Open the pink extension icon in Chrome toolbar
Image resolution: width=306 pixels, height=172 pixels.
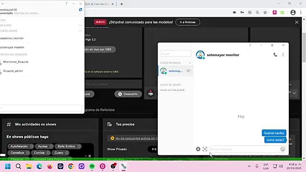274,12
